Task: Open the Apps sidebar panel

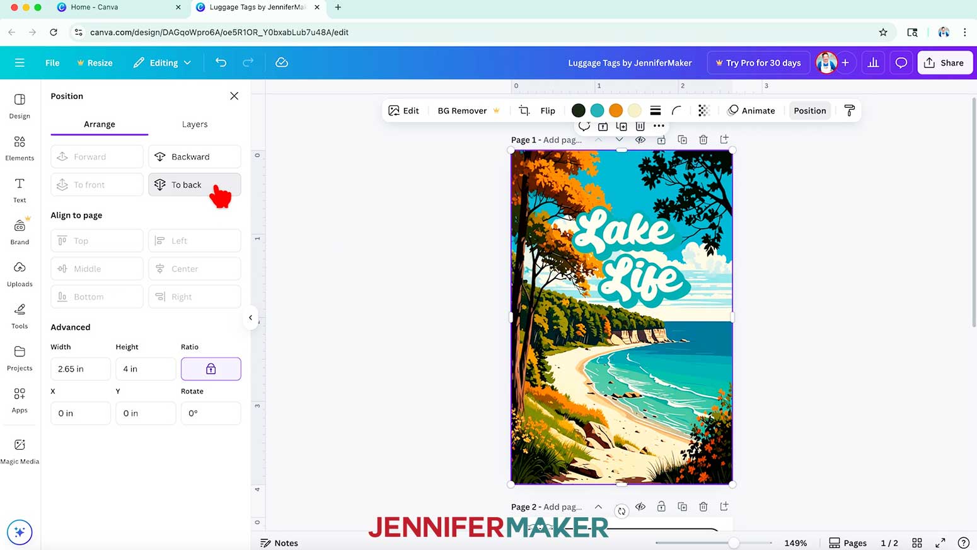Action: pyautogui.click(x=20, y=400)
